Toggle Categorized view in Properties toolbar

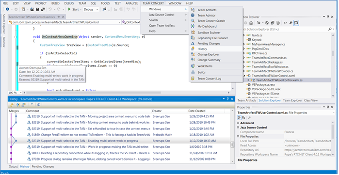[x=239, y=118]
